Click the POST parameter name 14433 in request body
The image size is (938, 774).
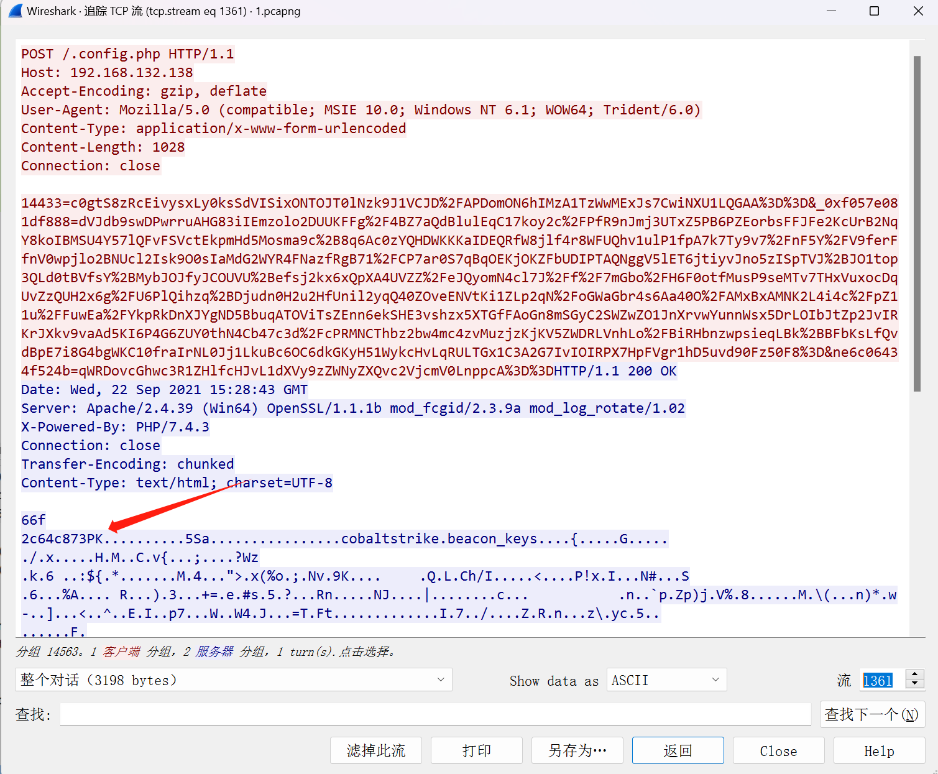[x=42, y=203]
